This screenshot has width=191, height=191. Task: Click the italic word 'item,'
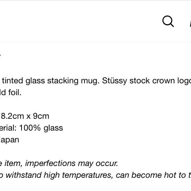pos(14,163)
